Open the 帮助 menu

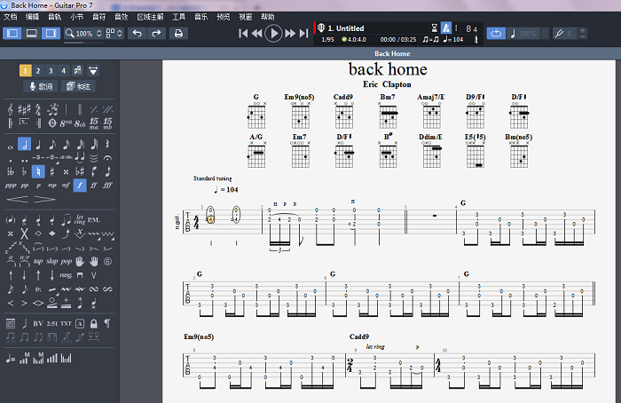tap(268, 17)
